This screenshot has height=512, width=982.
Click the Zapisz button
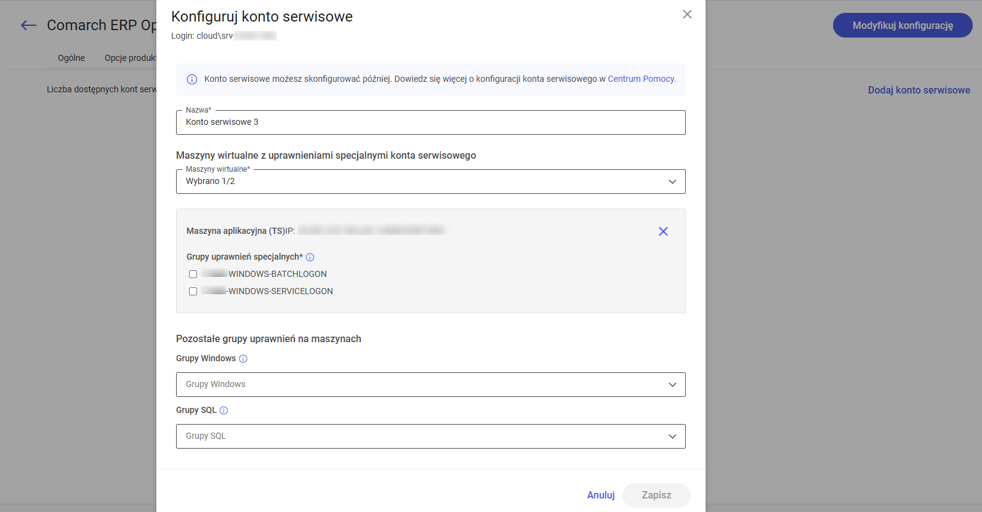[656, 495]
